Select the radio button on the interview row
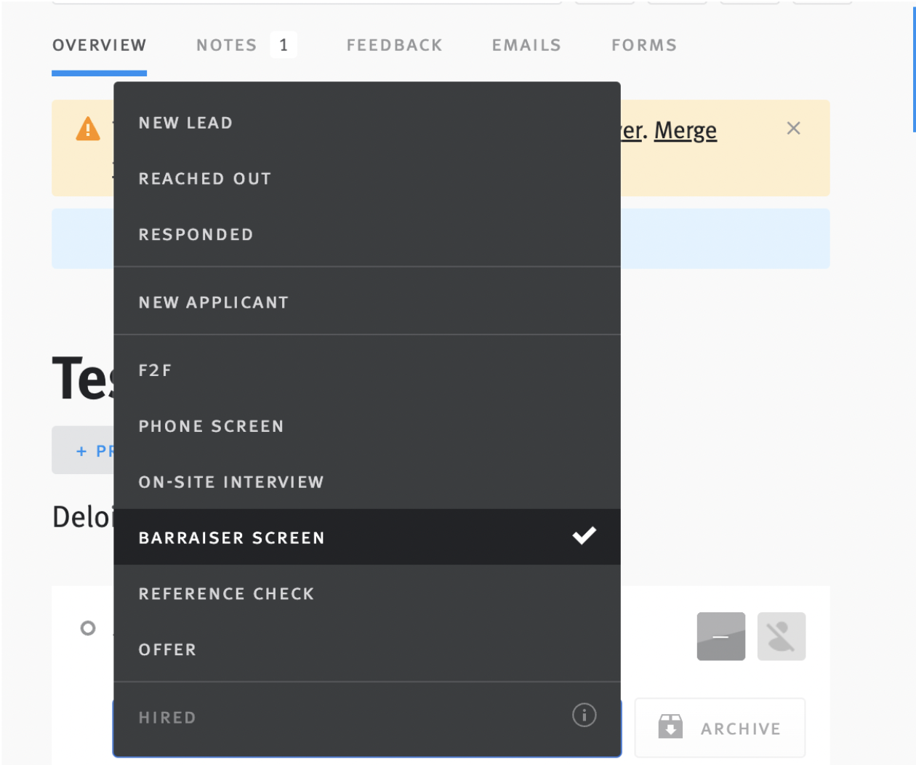Image resolution: width=916 pixels, height=765 pixels. coord(88,627)
